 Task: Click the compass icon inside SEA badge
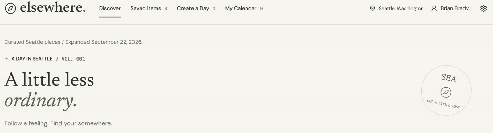pos(446,92)
